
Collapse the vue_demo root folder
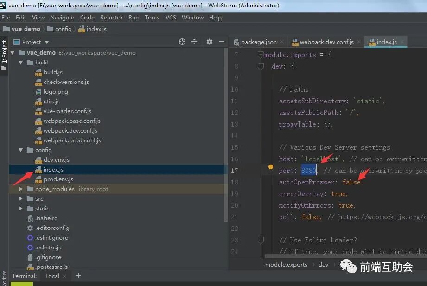tap(13, 52)
